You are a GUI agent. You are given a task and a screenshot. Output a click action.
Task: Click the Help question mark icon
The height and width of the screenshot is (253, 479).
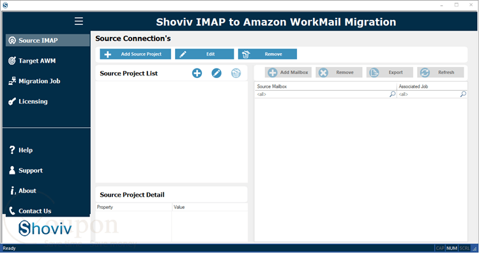tap(12, 149)
